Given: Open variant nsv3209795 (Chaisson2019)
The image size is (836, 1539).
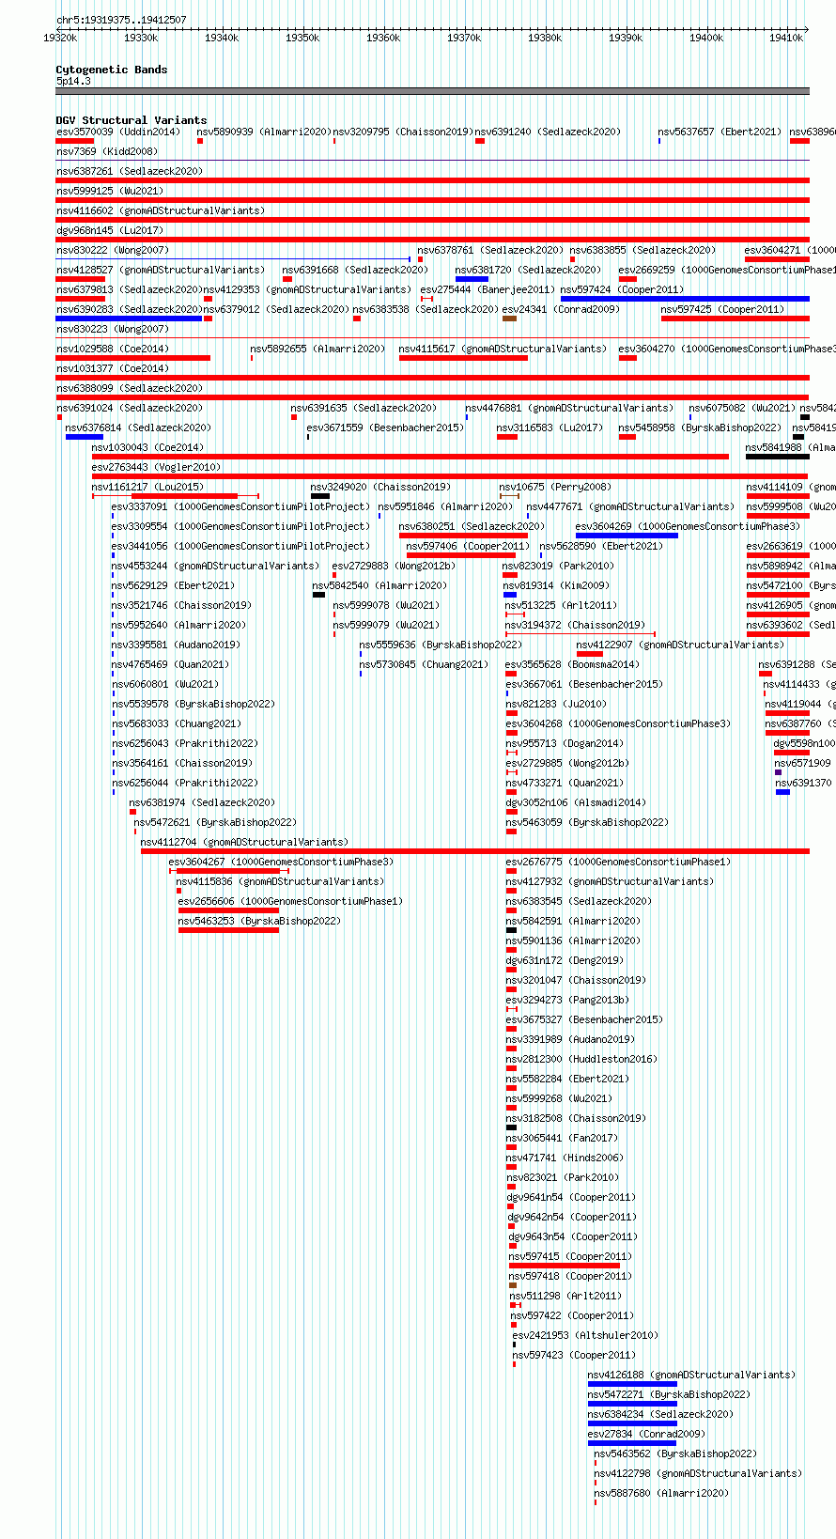Looking at the screenshot, I should tap(403, 132).
